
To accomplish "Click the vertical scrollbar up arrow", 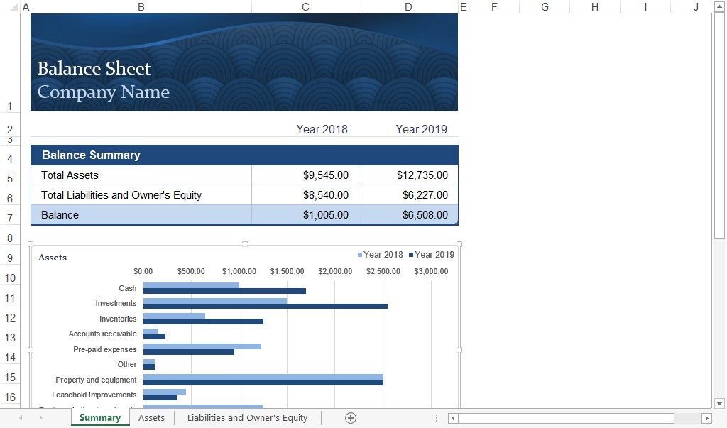I will click(x=718, y=6).
